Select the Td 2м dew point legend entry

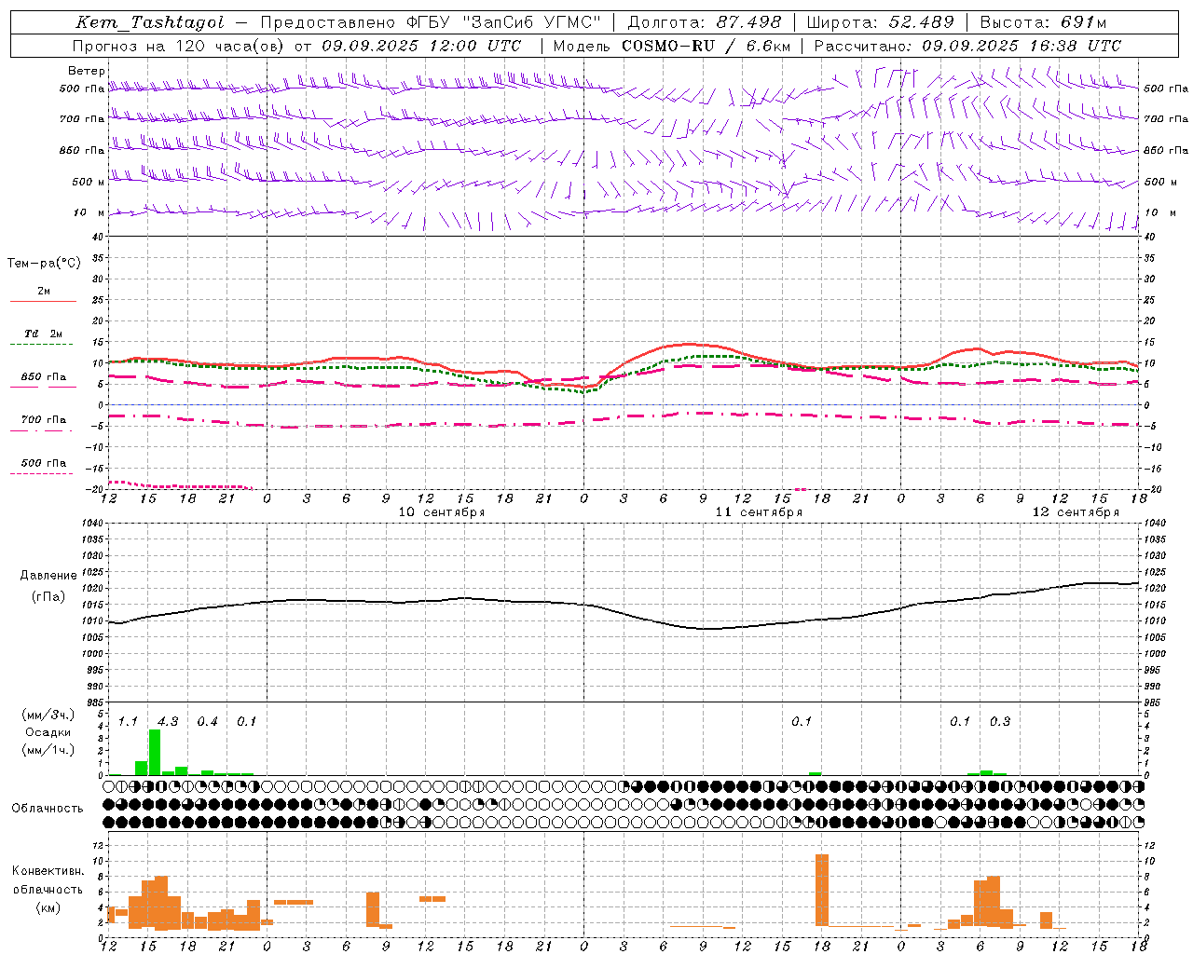coord(44,334)
